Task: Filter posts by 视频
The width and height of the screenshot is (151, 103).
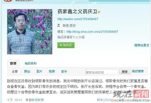Action: (52, 72)
